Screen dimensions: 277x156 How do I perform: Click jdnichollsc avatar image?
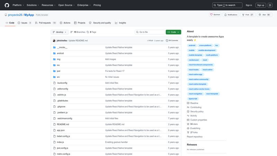tap(54, 41)
